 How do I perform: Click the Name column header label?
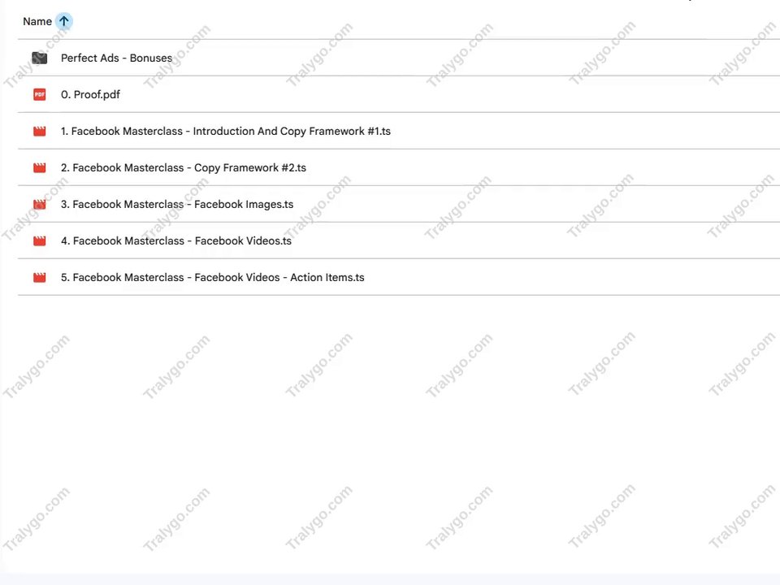click(x=37, y=21)
